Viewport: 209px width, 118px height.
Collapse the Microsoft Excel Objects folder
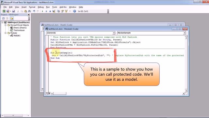coord(6,25)
